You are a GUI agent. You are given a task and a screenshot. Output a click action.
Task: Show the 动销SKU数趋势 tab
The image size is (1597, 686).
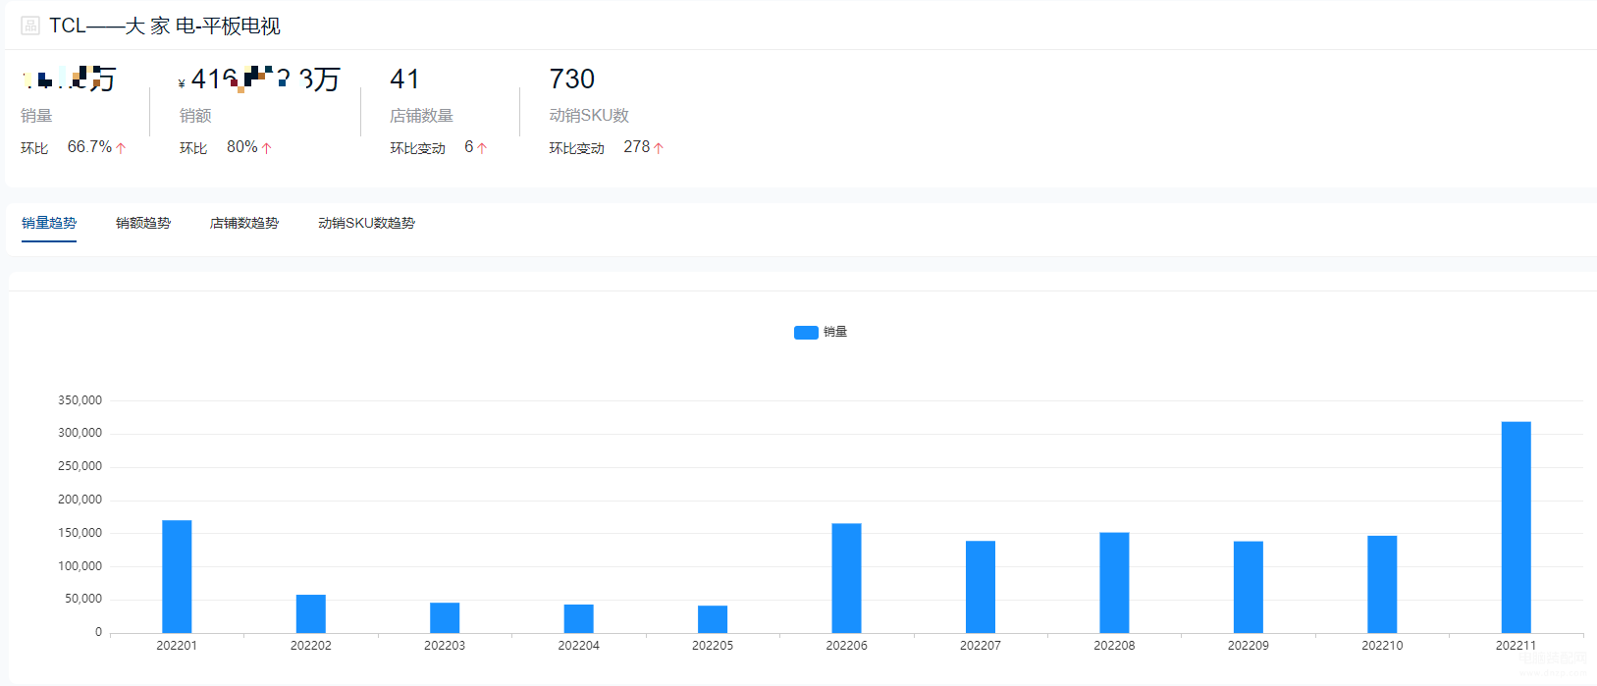(366, 223)
